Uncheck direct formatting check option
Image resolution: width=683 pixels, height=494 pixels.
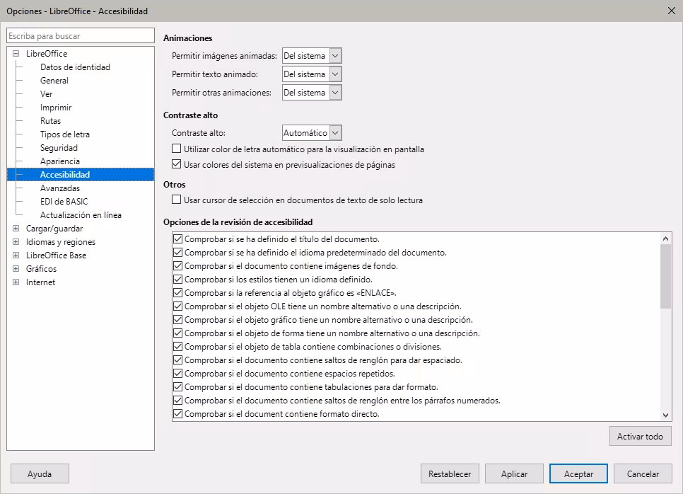click(177, 414)
